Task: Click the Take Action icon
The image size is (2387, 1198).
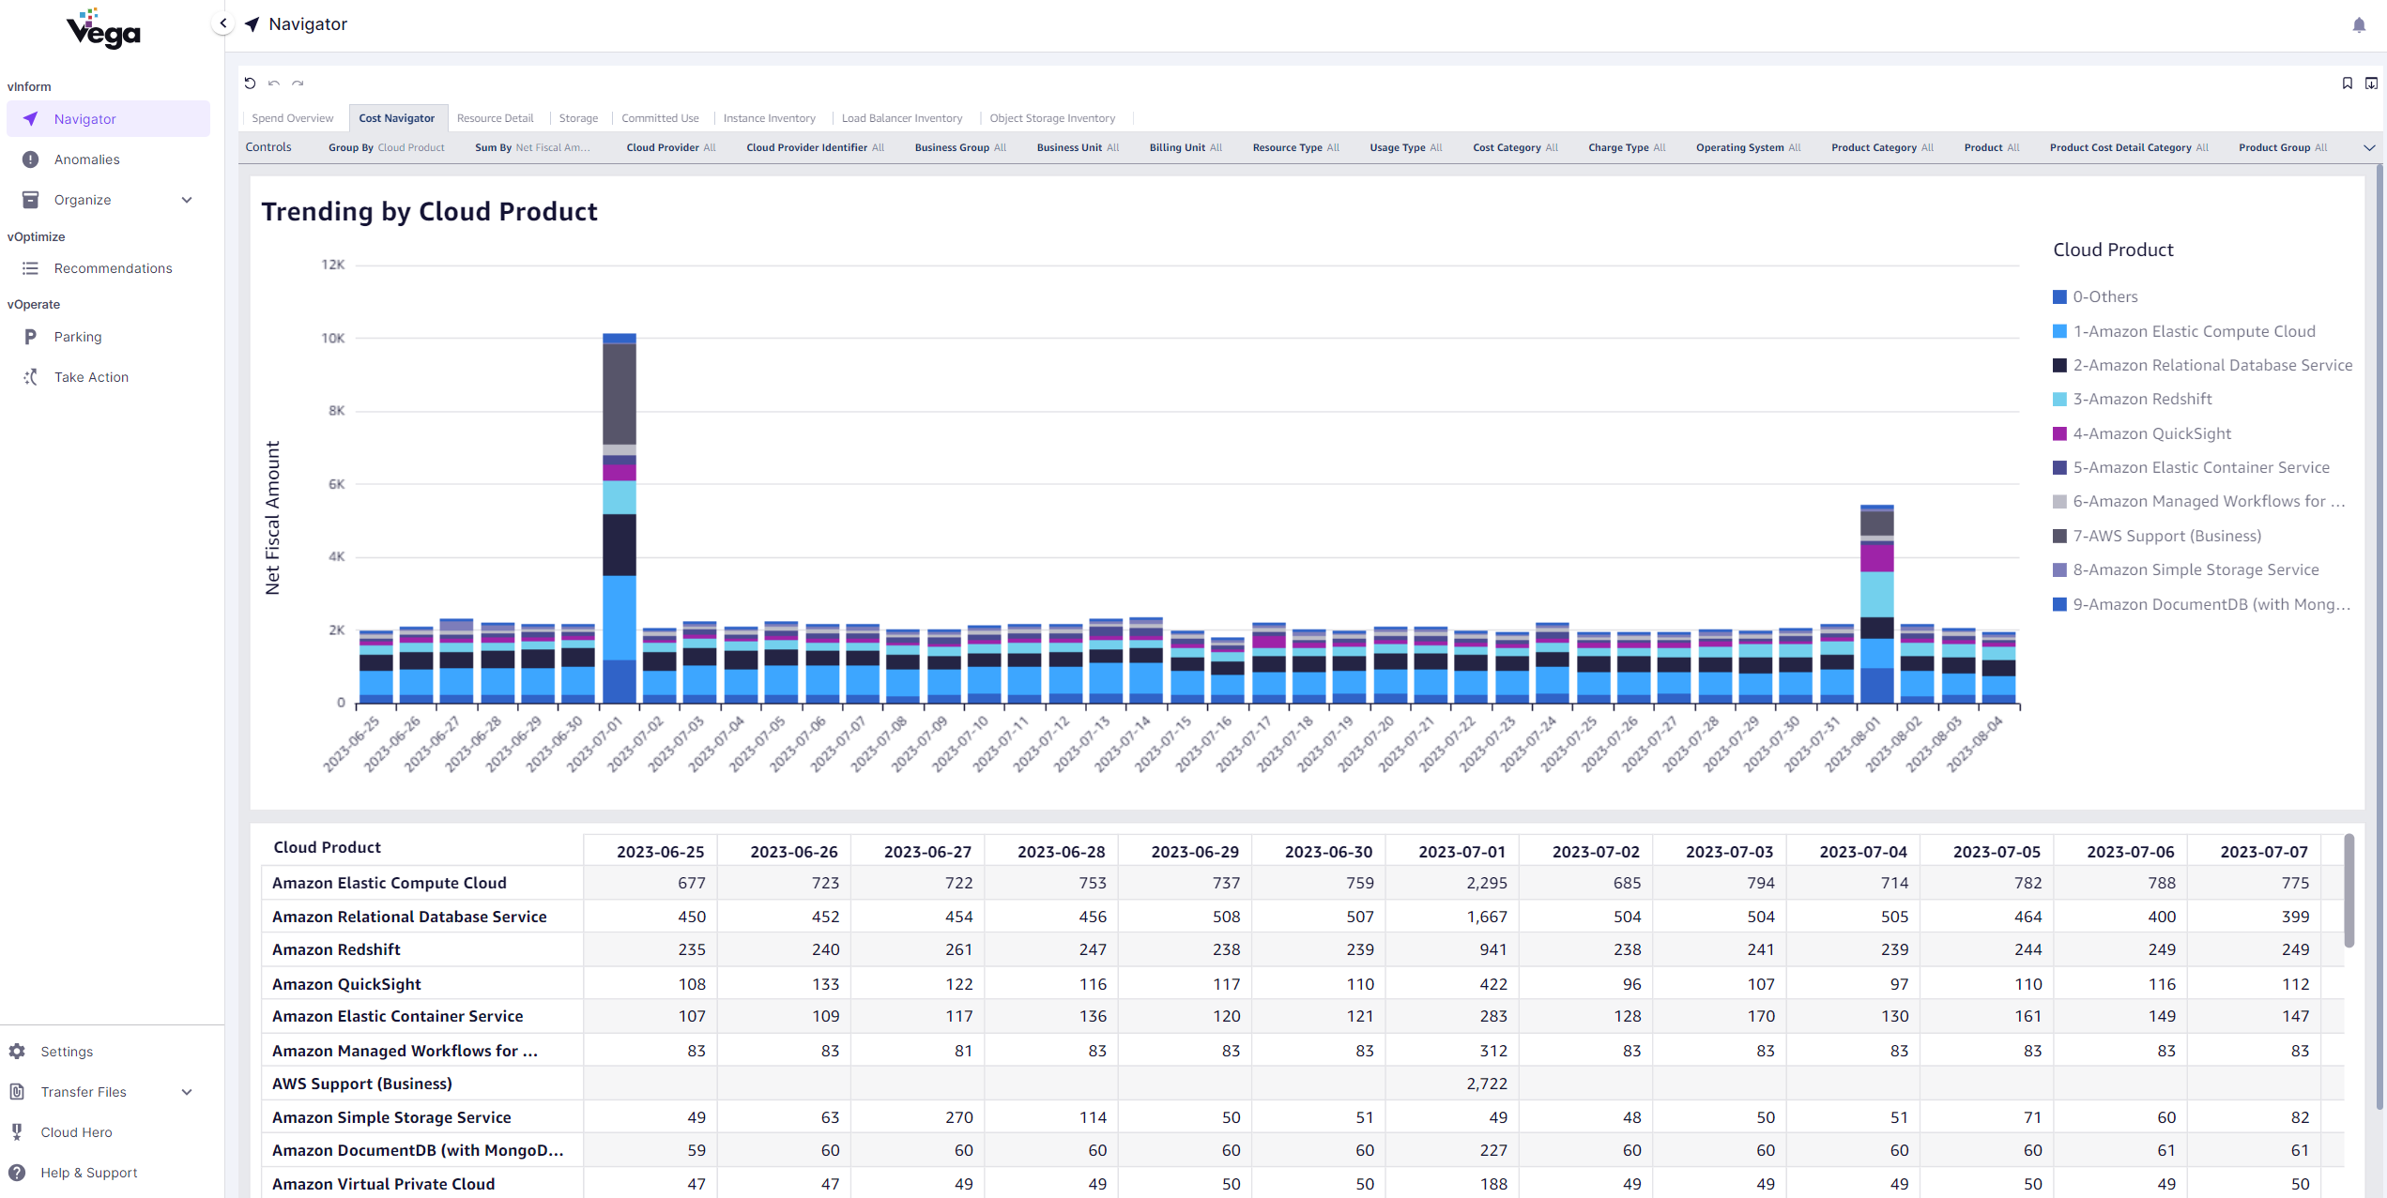Action: tap(30, 377)
